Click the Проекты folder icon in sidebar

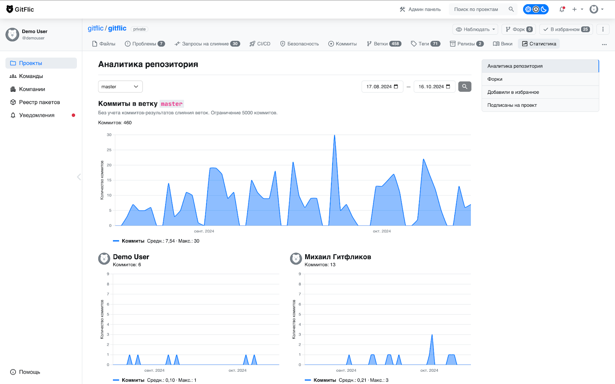[13, 63]
